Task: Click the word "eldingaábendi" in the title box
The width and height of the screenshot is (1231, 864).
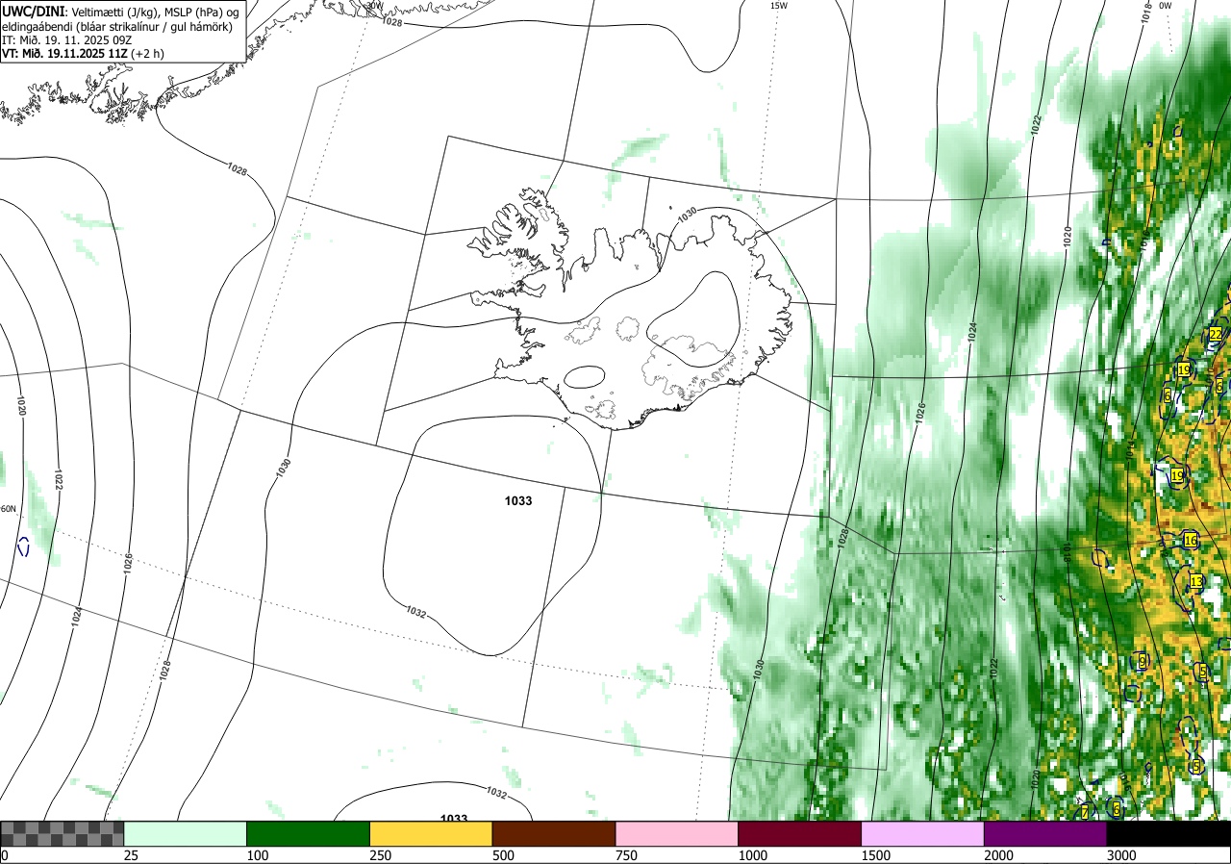Action: click(36, 26)
